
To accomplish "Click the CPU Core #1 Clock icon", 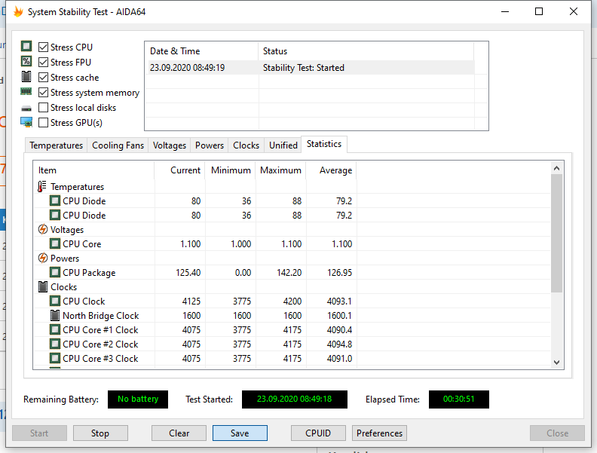I will pos(55,329).
